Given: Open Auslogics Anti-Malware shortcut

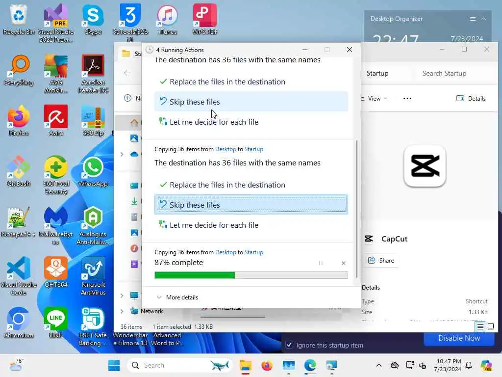Looking at the screenshot, I should click(93, 225).
